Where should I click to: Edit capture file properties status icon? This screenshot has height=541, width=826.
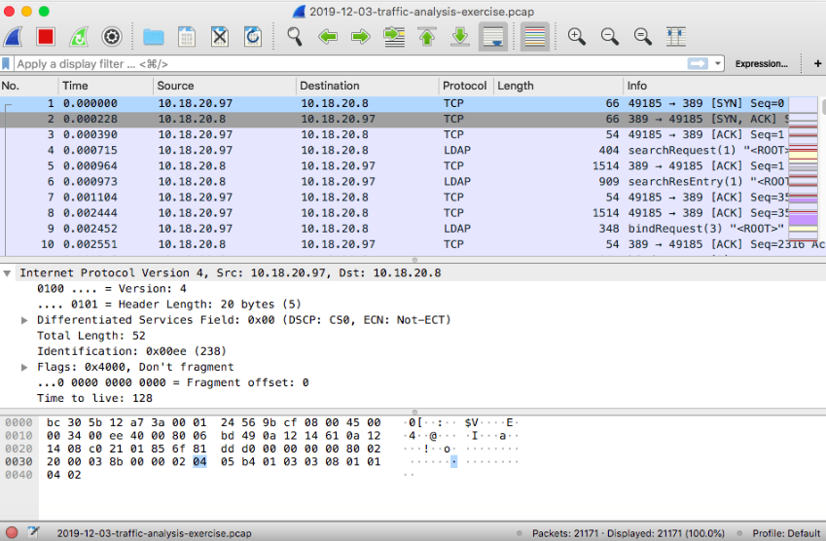click(33, 532)
